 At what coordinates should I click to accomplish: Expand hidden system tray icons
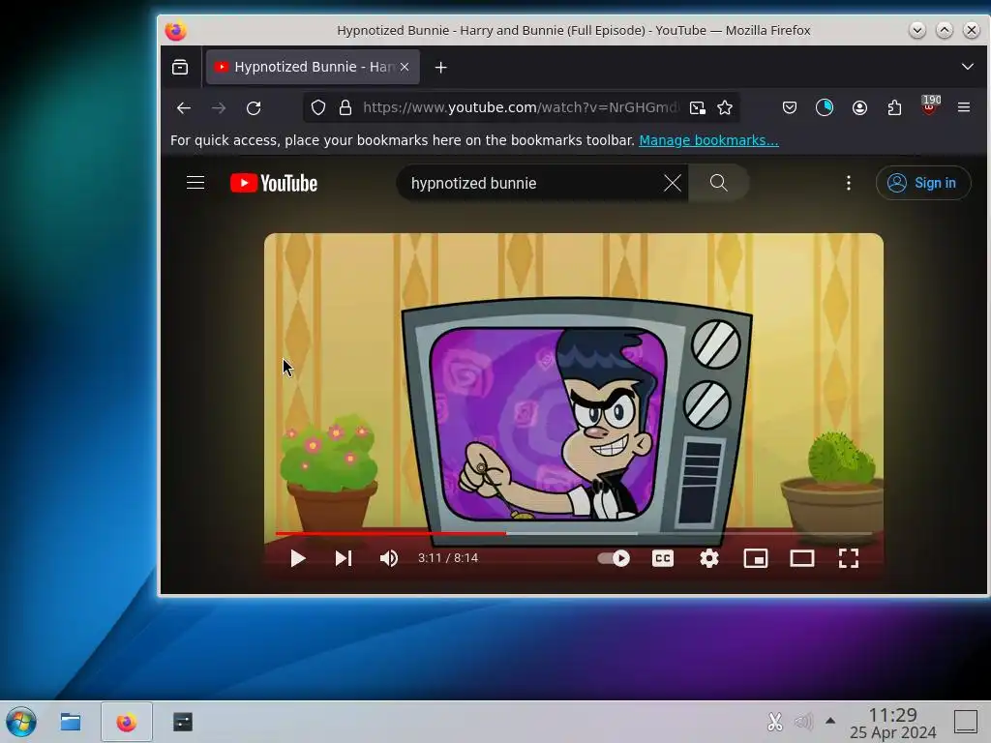pyautogui.click(x=830, y=721)
